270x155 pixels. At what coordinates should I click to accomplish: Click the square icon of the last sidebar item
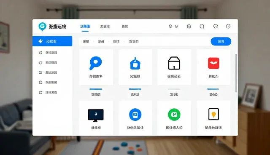pyautogui.click(x=40, y=92)
